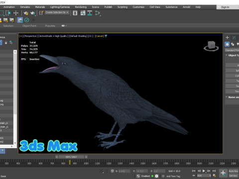Open the Arnold menu
This screenshot has height=179, width=239.
pos(186,7)
